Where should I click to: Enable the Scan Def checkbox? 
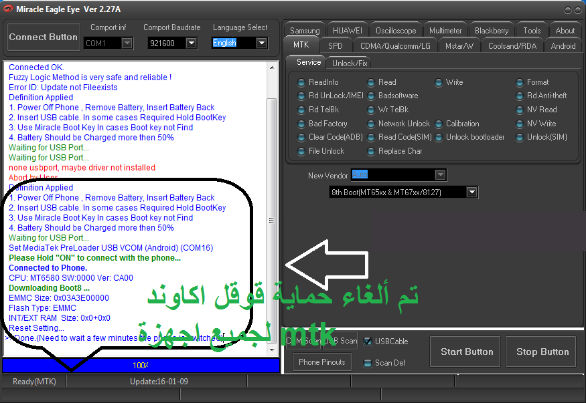pos(368,363)
